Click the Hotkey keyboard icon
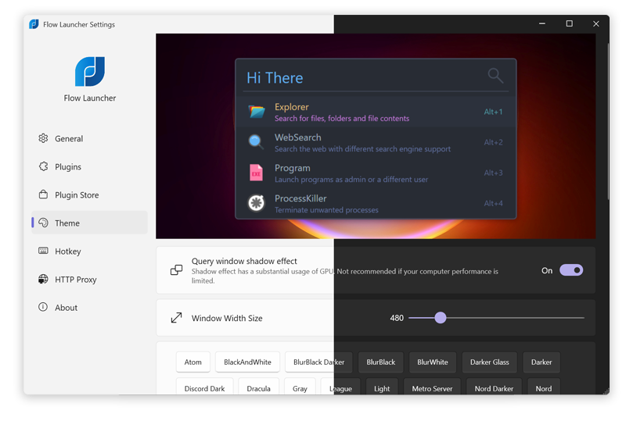 (43, 251)
